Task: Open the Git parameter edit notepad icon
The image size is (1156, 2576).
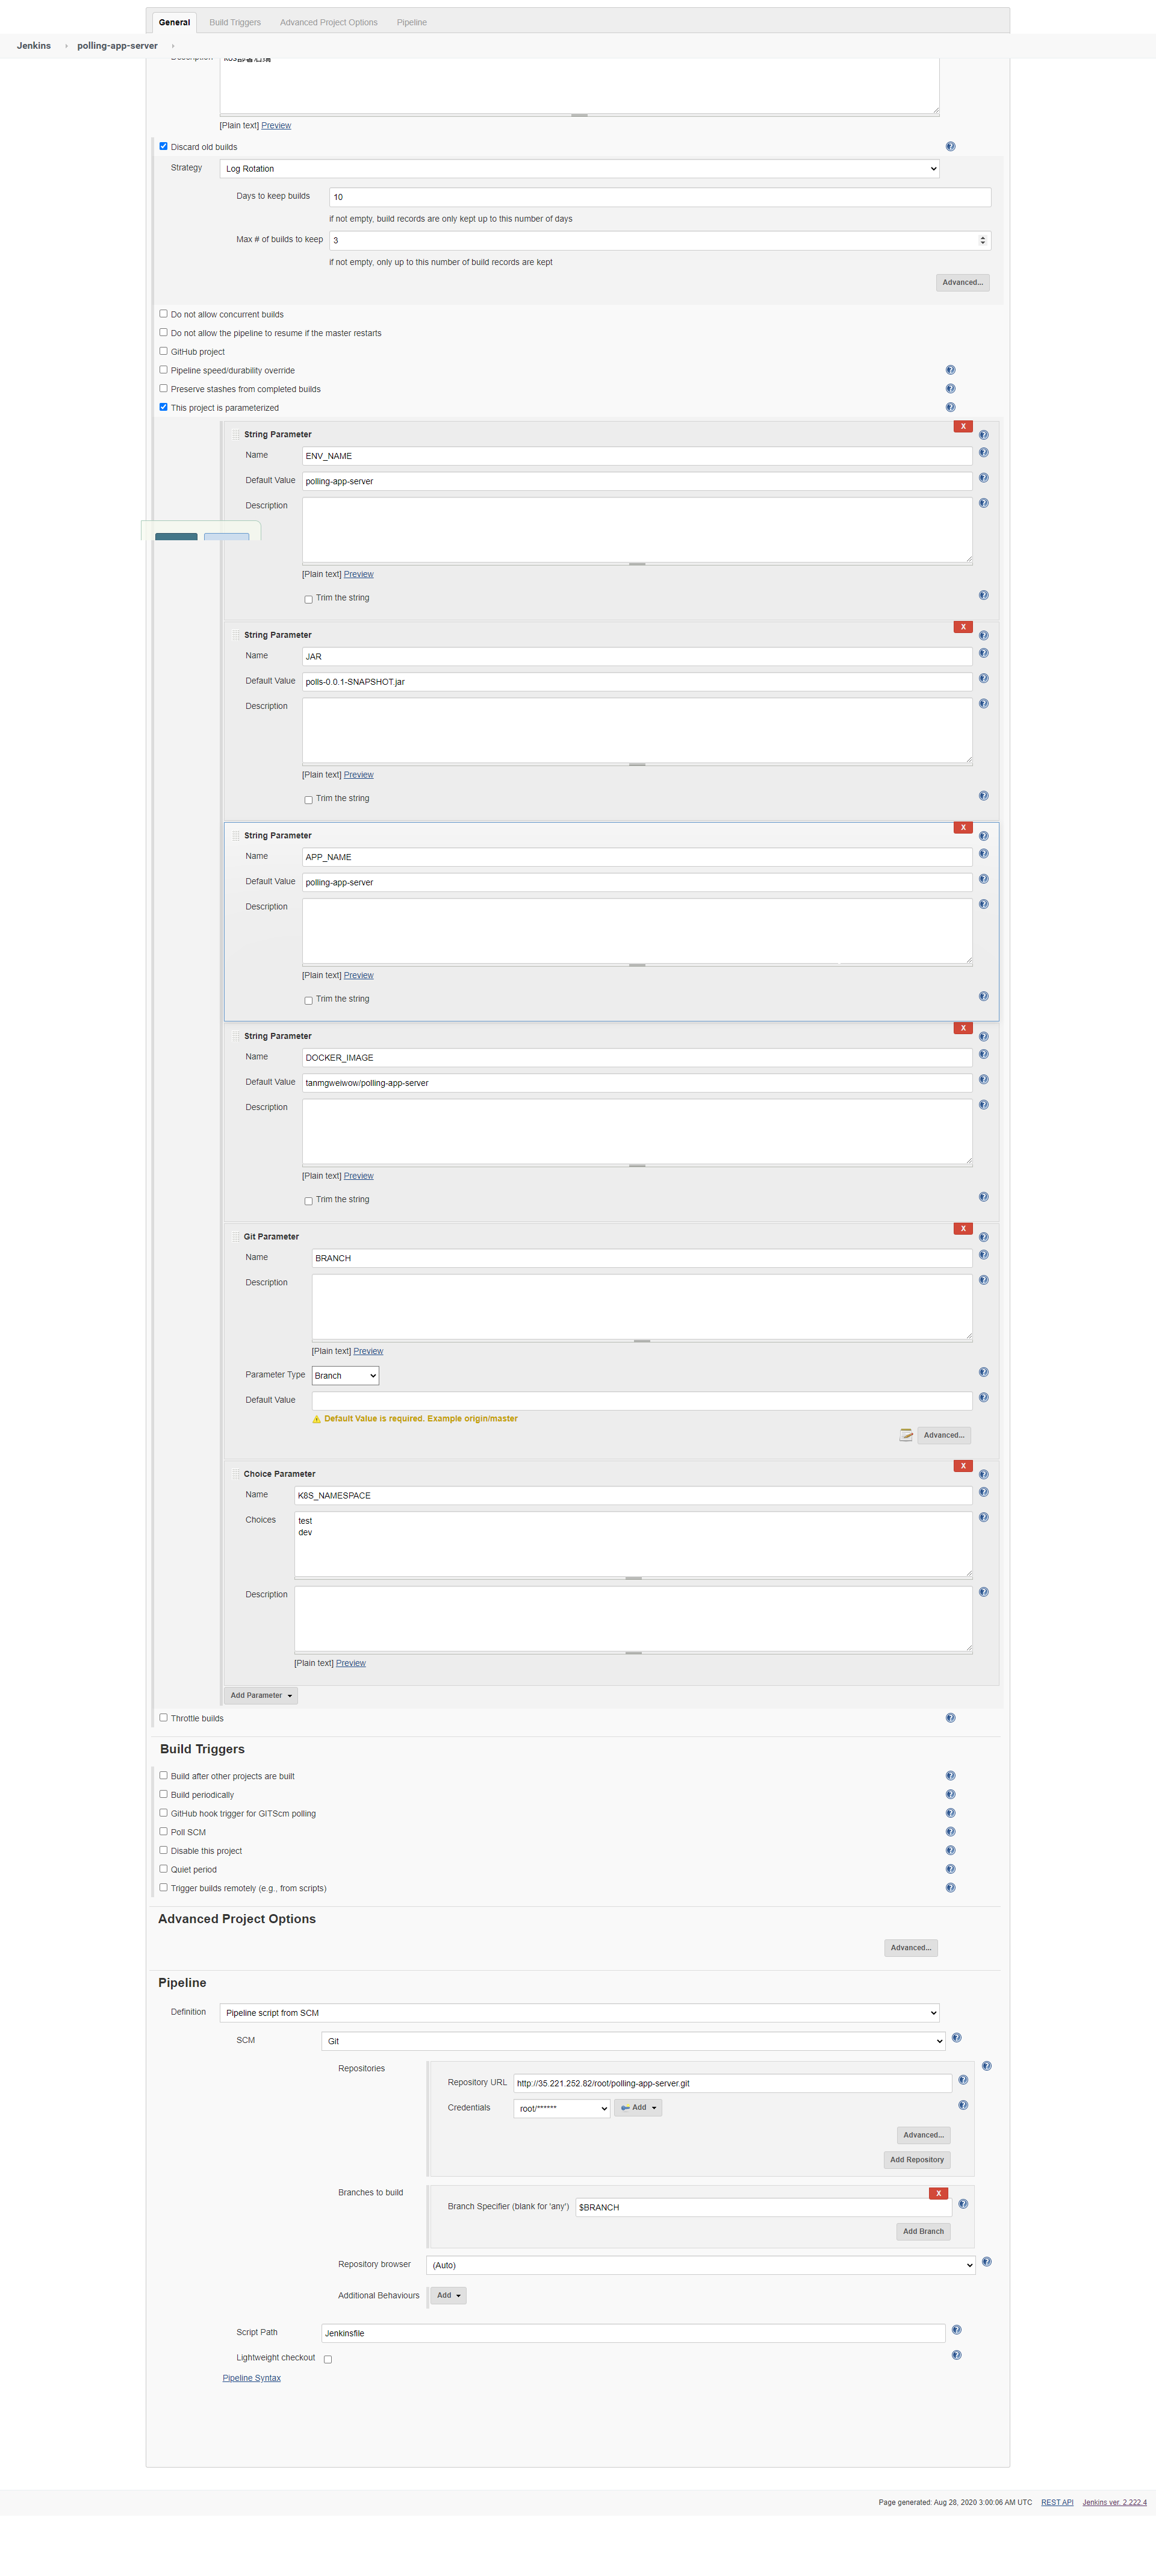Action: coord(905,1435)
